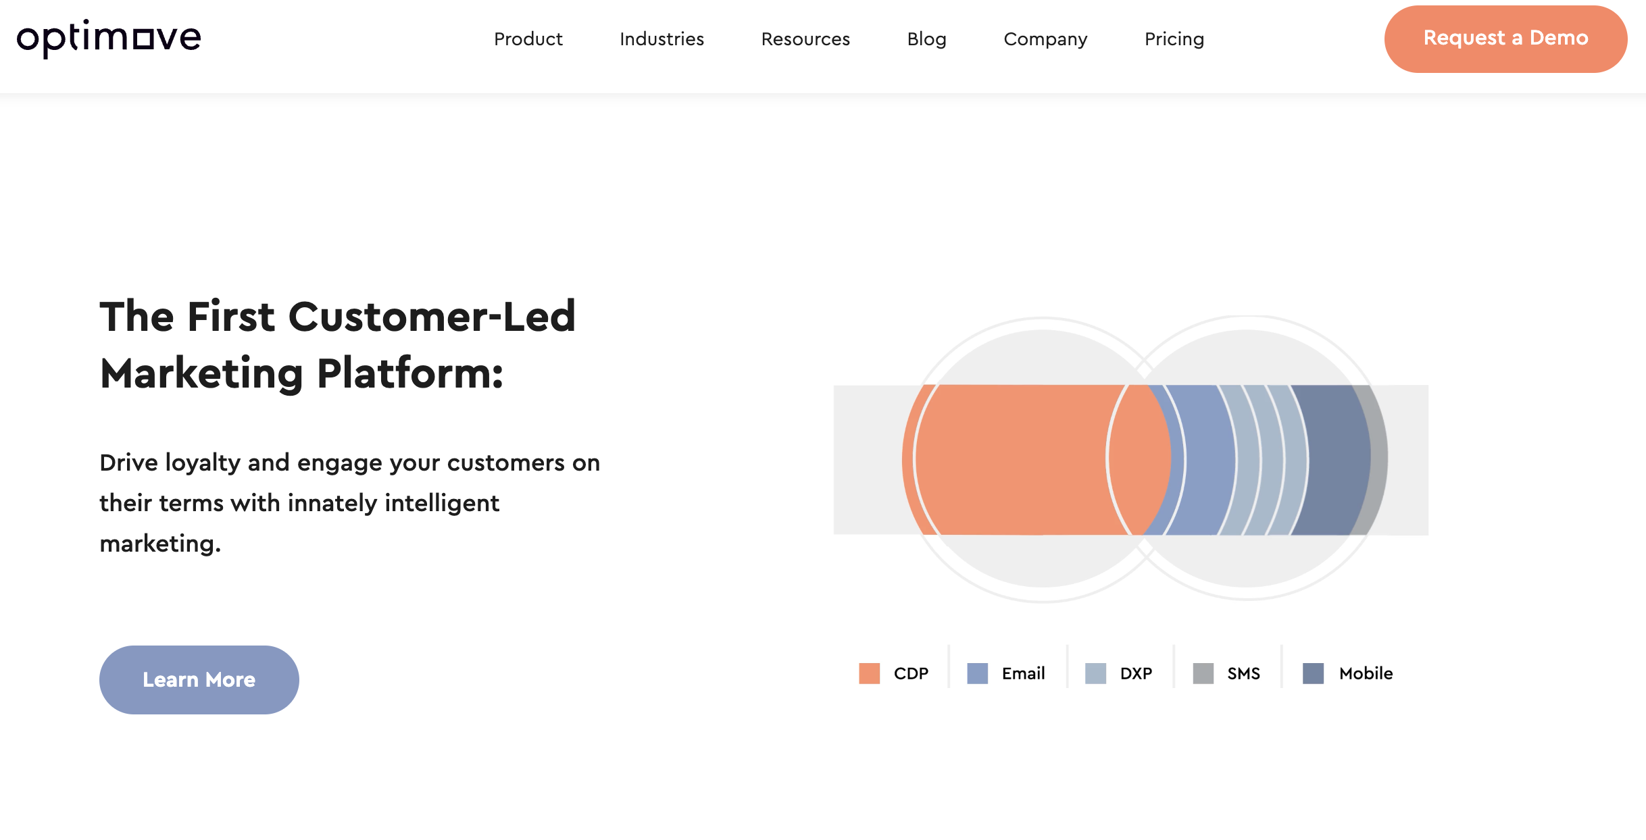This screenshot has height=840, width=1646.
Task: Click the Optimove logo in the header
Action: (107, 38)
